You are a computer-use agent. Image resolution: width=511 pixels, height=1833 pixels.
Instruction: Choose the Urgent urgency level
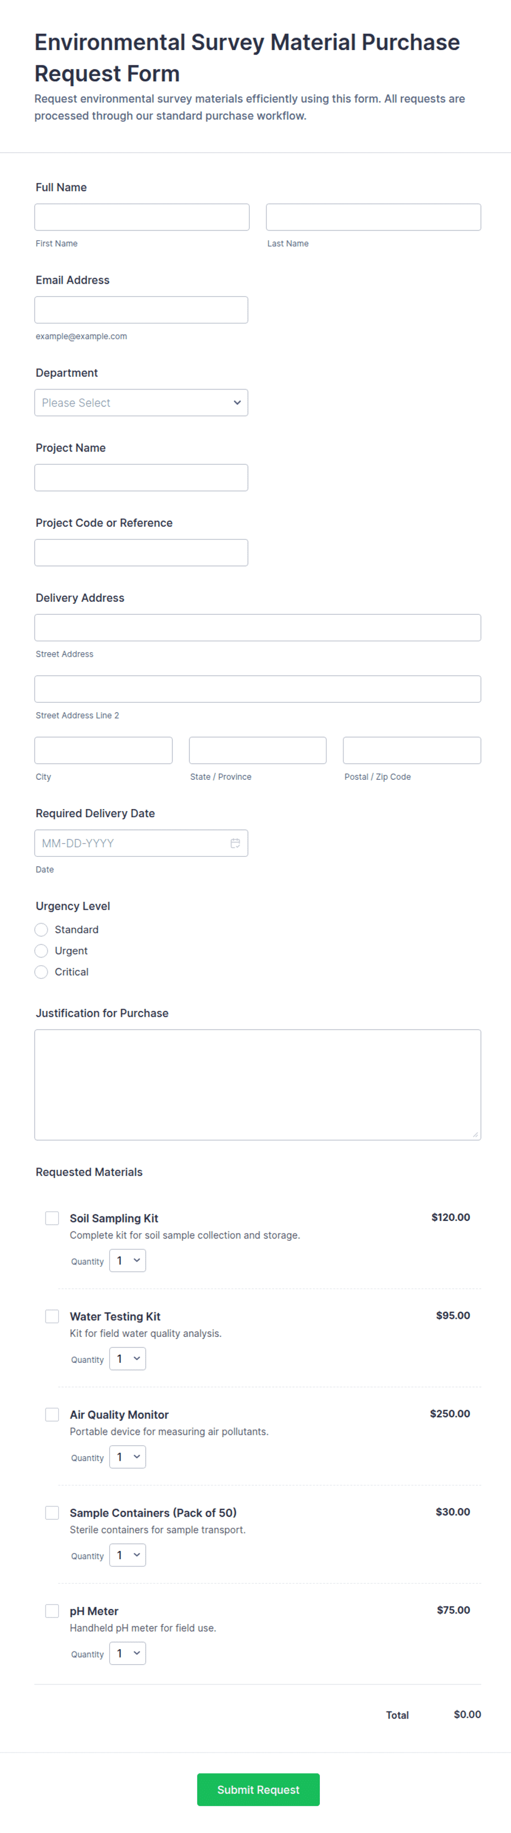41,951
